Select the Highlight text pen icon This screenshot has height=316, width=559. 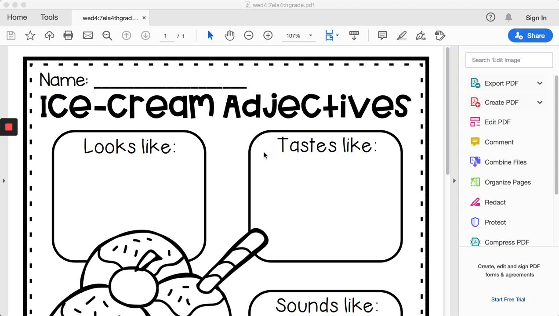coord(401,36)
